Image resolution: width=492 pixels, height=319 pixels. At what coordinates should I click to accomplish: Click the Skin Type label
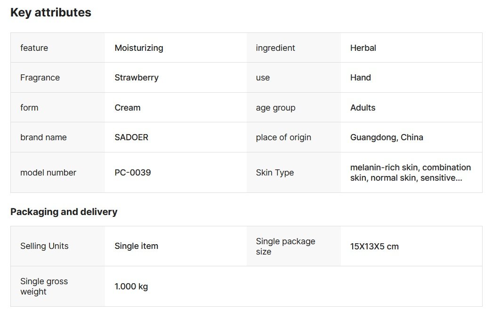click(275, 173)
